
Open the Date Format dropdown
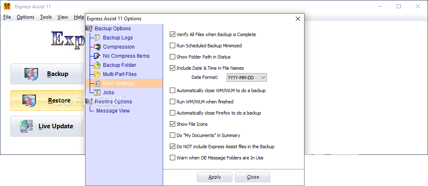click(x=247, y=78)
